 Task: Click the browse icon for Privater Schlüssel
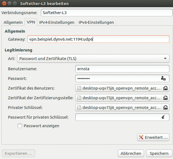(166, 108)
